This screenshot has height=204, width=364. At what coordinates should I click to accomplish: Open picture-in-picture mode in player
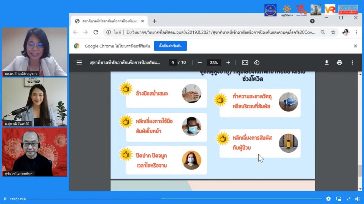338,199
